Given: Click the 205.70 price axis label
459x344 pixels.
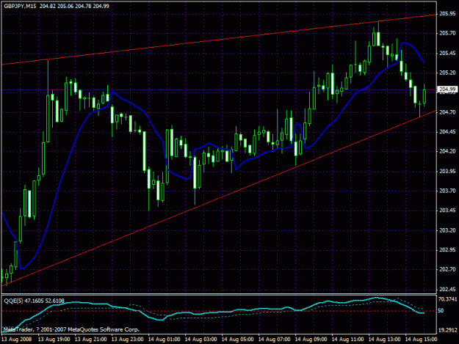Looking at the screenshot, I should click(447, 33).
